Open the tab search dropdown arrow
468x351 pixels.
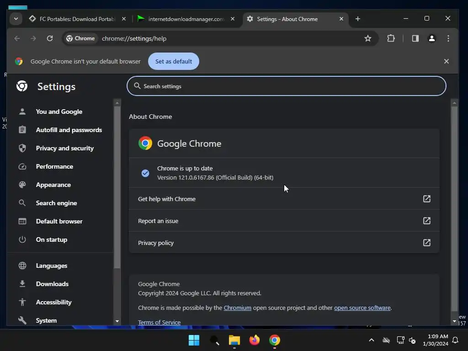[16, 19]
